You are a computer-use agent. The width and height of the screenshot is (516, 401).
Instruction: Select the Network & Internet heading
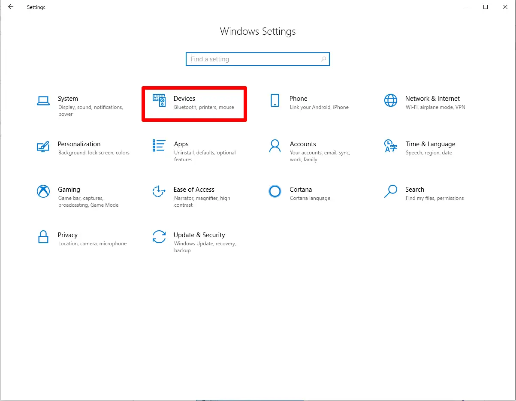point(432,99)
